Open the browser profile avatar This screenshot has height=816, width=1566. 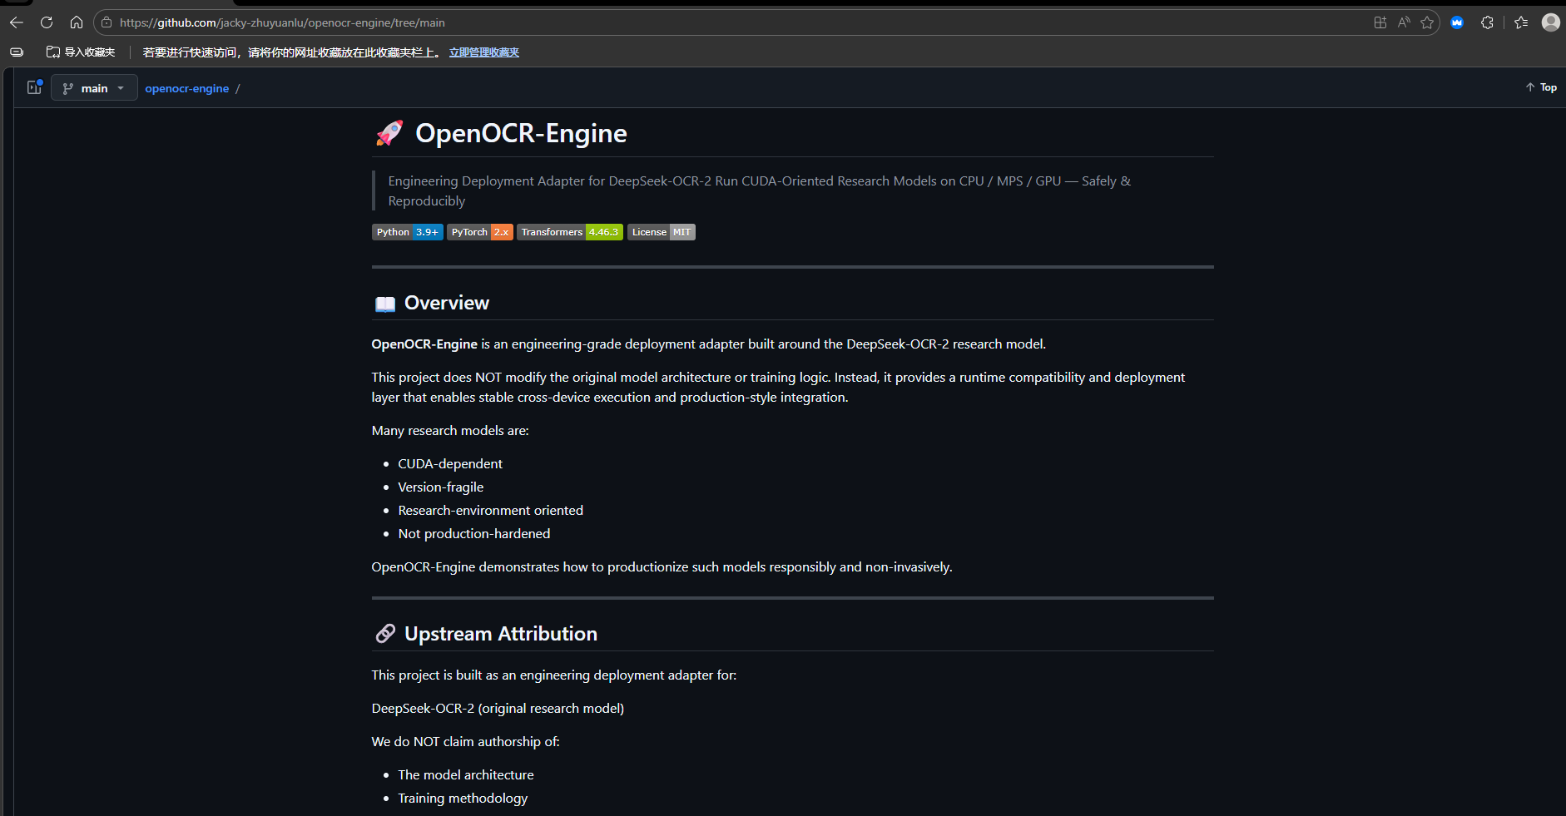(1550, 22)
